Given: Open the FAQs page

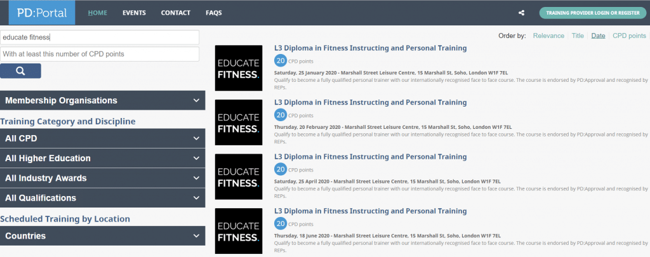Looking at the screenshot, I should (214, 13).
